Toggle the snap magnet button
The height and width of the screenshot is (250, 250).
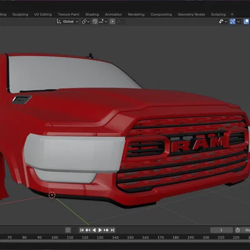tap(95, 22)
